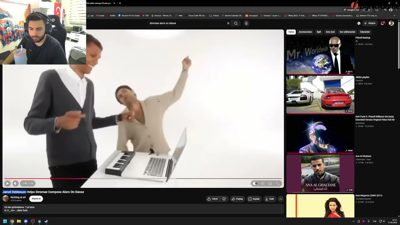
Task: Open Discord from the taskbar
Action: click(26, 222)
